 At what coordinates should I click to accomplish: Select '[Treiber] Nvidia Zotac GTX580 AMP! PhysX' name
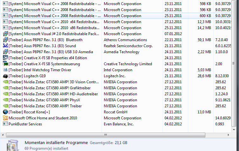(44, 100)
